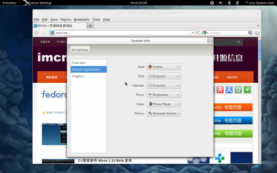Click the network icon in top bar
Screen dimensions: 277x173
229,3
